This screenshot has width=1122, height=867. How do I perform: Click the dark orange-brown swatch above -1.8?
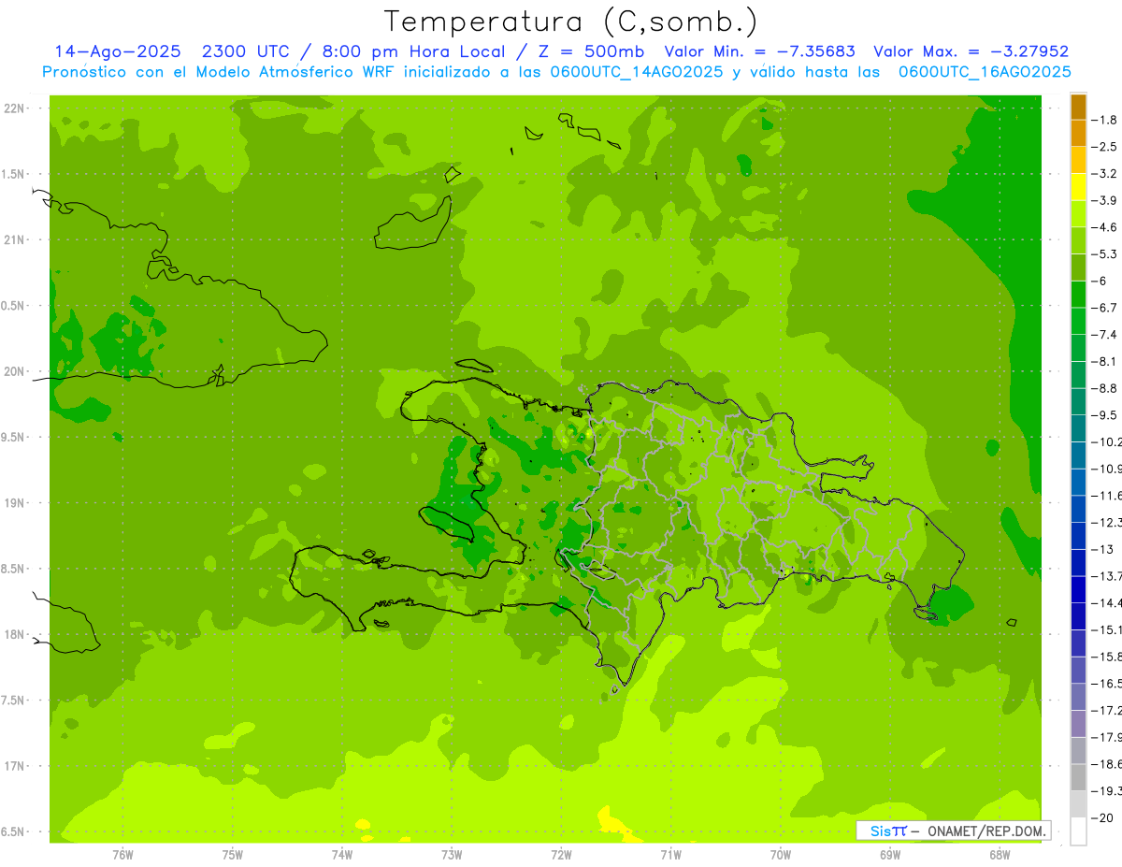point(1078,107)
